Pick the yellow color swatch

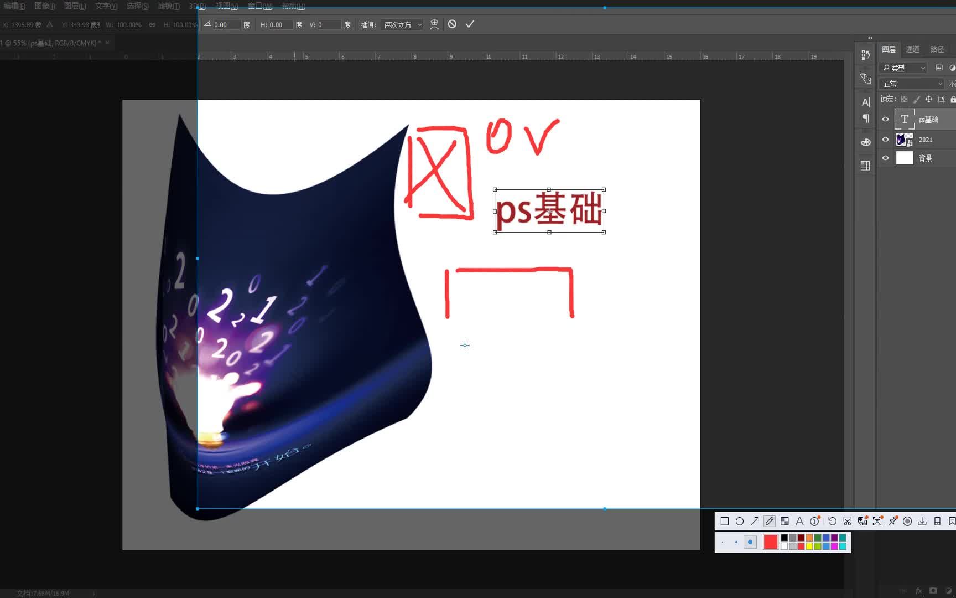tap(810, 547)
